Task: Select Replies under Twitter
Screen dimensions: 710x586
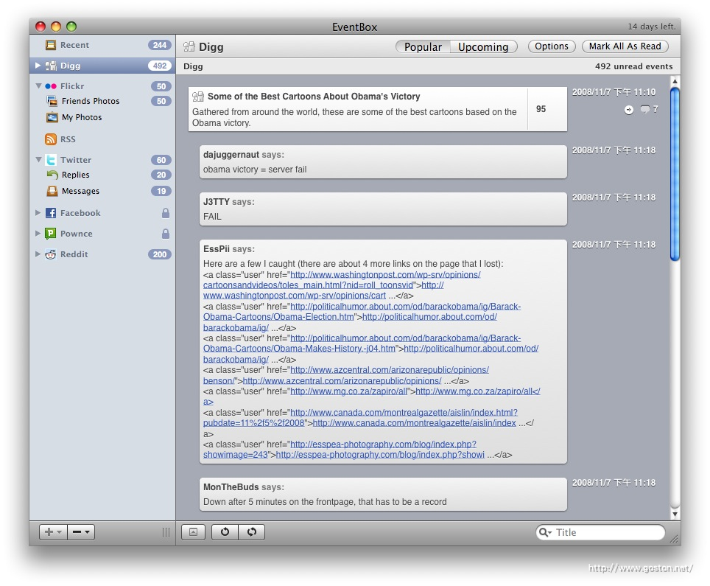Action: coord(76,175)
